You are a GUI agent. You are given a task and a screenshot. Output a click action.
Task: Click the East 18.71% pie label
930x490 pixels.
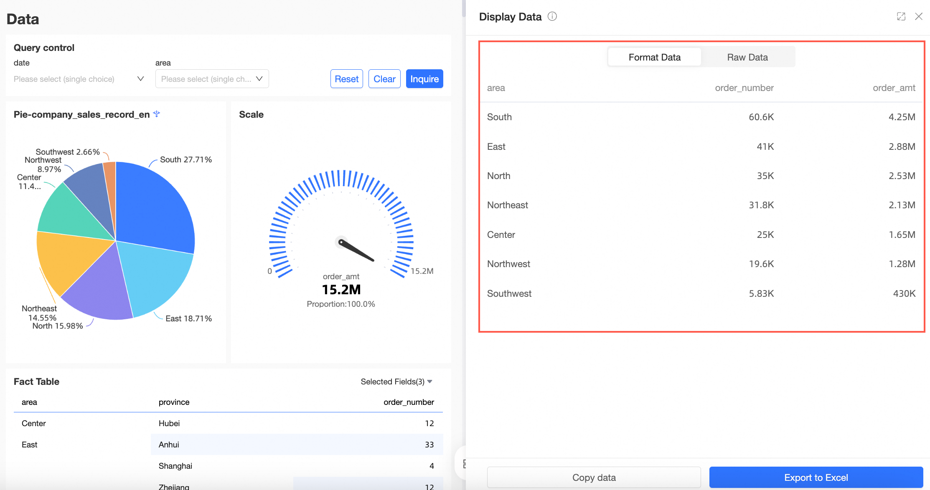[188, 318]
